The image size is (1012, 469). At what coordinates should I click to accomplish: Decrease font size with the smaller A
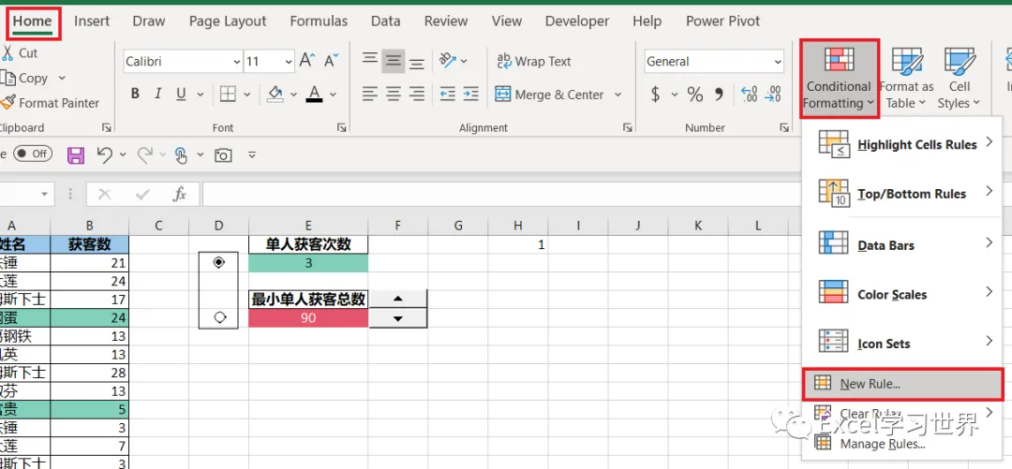(x=331, y=61)
